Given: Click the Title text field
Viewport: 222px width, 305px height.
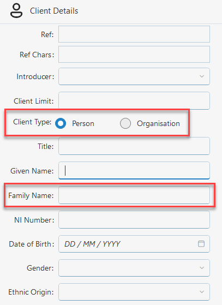Looking at the screenshot, I should click(x=134, y=146).
